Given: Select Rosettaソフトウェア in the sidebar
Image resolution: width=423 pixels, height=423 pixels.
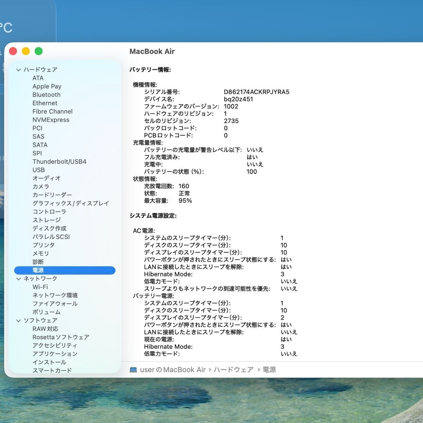Looking at the screenshot, I should pyautogui.click(x=61, y=337).
